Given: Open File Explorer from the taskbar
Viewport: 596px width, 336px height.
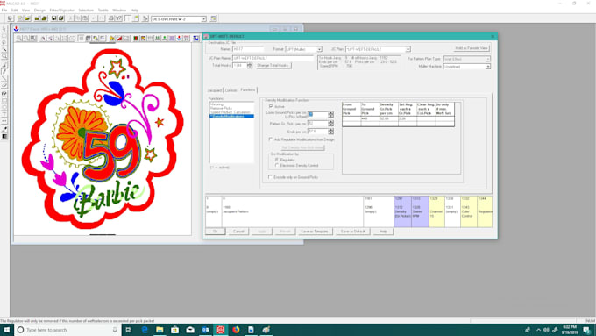Looking at the screenshot, I should click(x=160, y=330).
